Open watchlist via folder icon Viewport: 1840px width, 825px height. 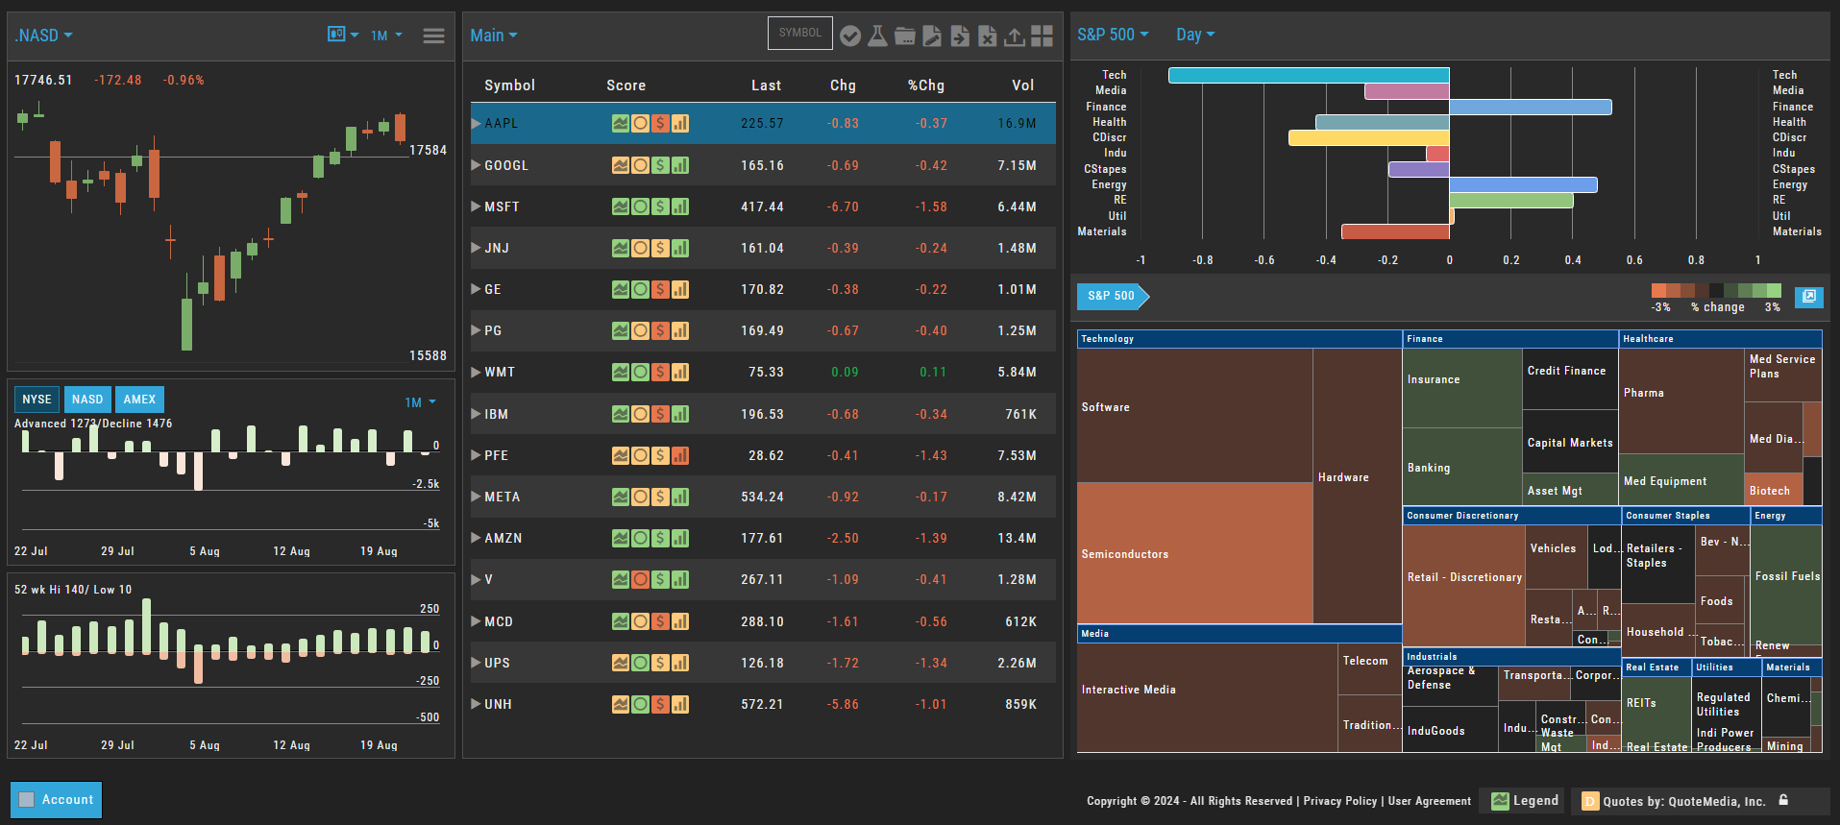click(904, 36)
